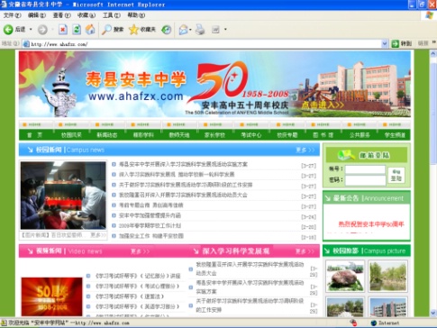Click 更多 in the Video news header

140,251
